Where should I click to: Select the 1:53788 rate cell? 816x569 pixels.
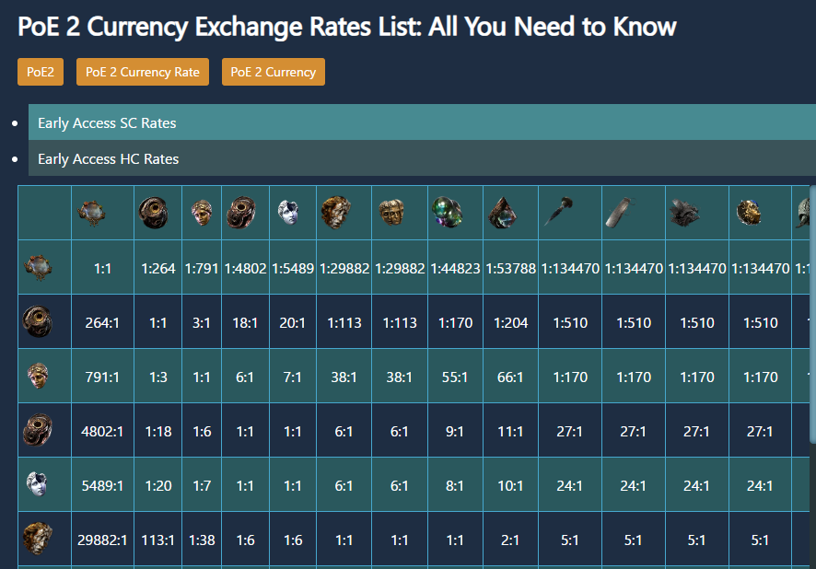point(510,268)
